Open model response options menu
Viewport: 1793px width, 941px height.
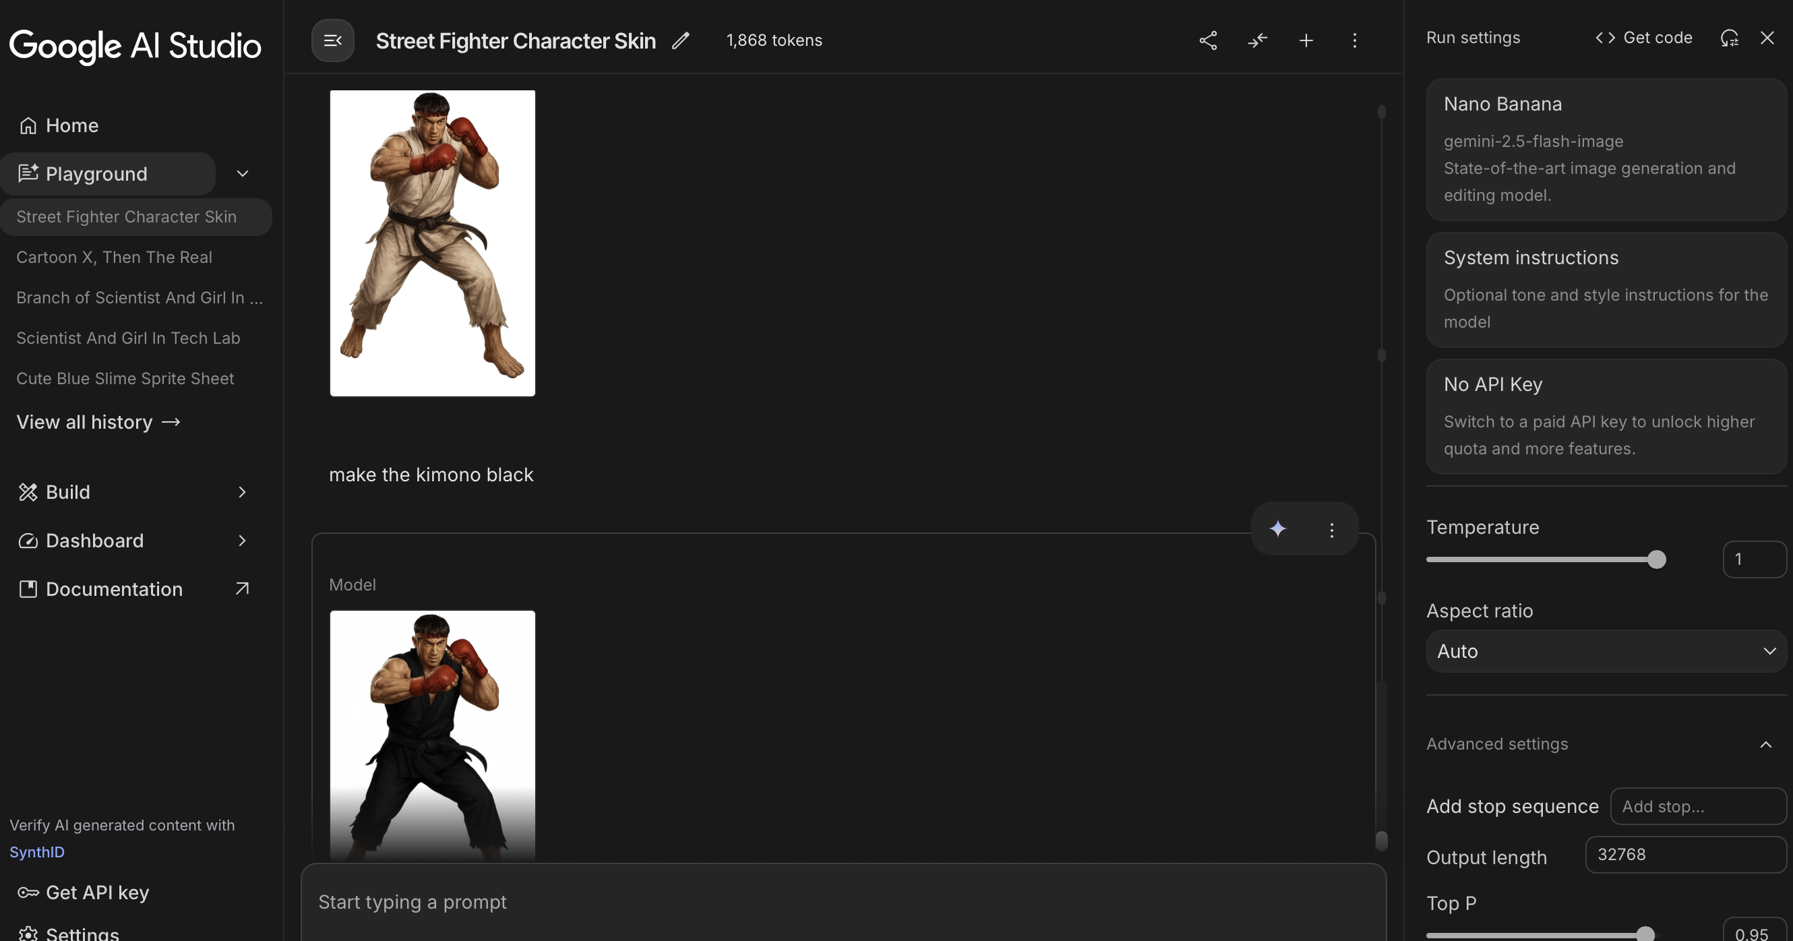click(1331, 530)
